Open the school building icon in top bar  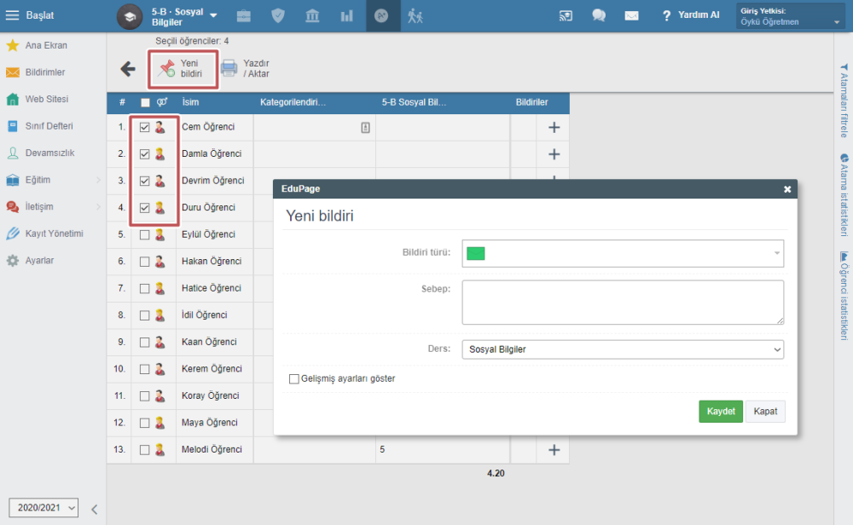[312, 15]
